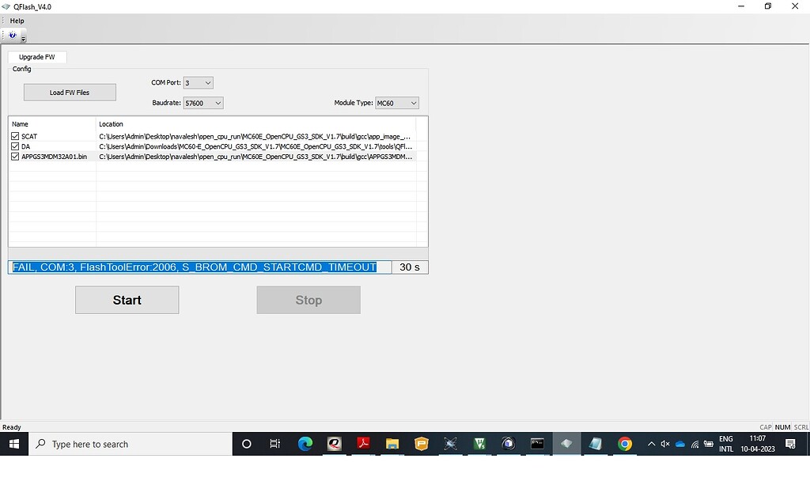Uncheck the DA file checkbox

pos(15,146)
